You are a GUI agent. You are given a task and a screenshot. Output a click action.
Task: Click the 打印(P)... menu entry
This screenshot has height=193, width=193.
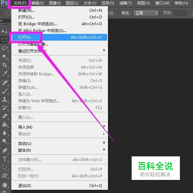pos(59,169)
